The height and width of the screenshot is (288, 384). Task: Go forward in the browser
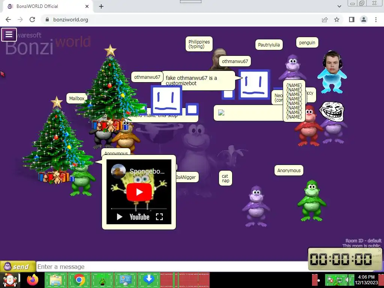[20, 19]
